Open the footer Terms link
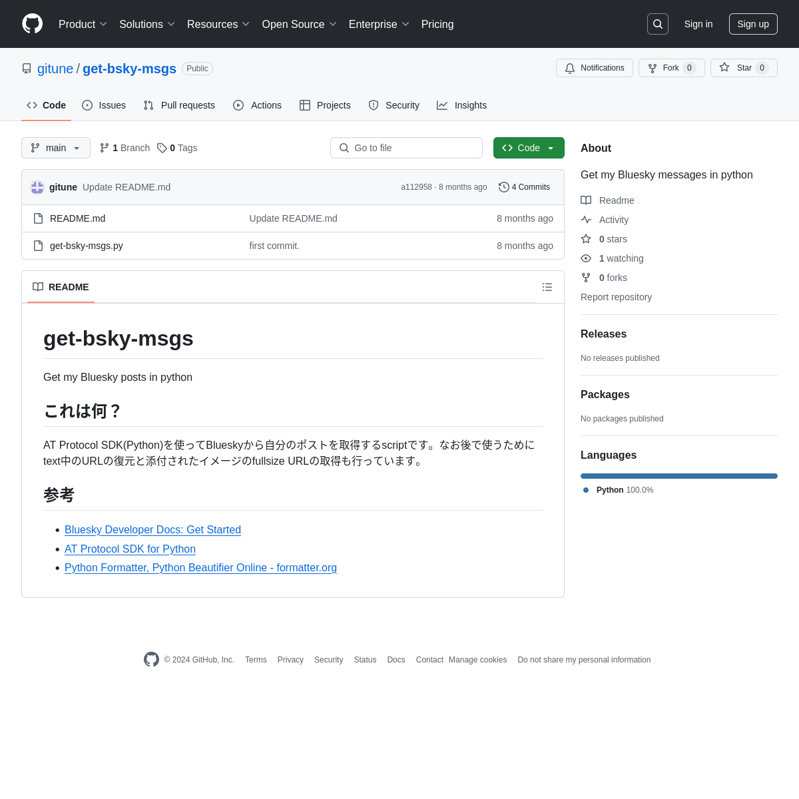The height and width of the screenshot is (799, 799). (x=256, y=660)
